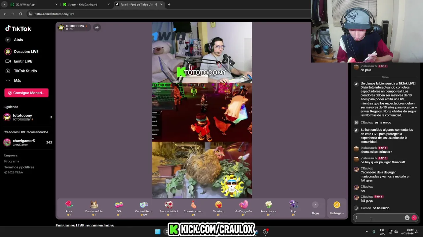Open TOTOTOOONY streamer profile avatar
Image resolution: width=423 pixels, height=237 pixels.
[61, 27]
